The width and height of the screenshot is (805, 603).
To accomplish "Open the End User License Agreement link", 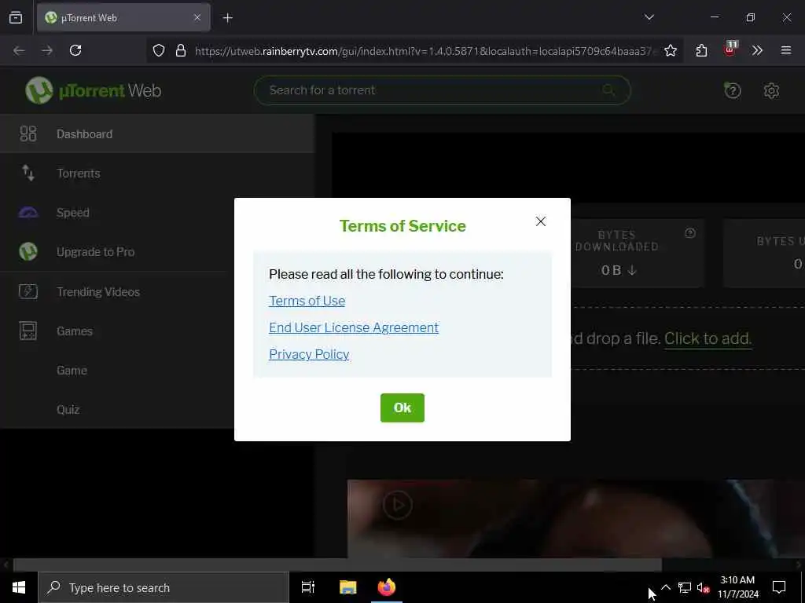I will click(x=354, y=327).
